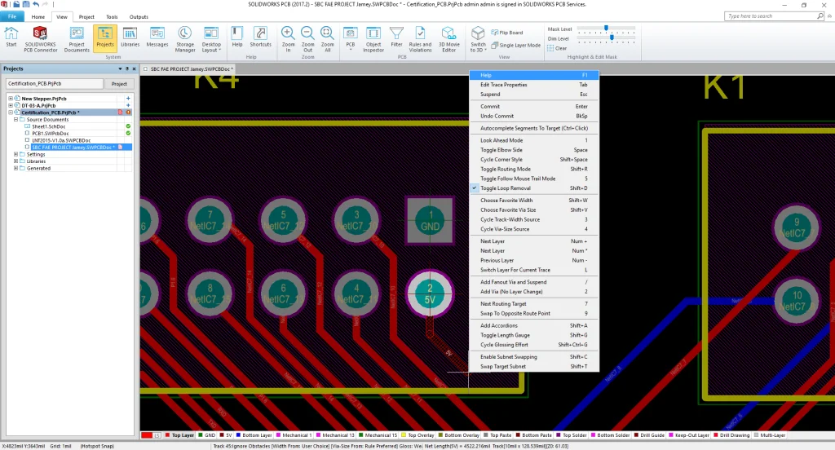
Task: Adjust the Mask Level slider
Action: [607, 29]
